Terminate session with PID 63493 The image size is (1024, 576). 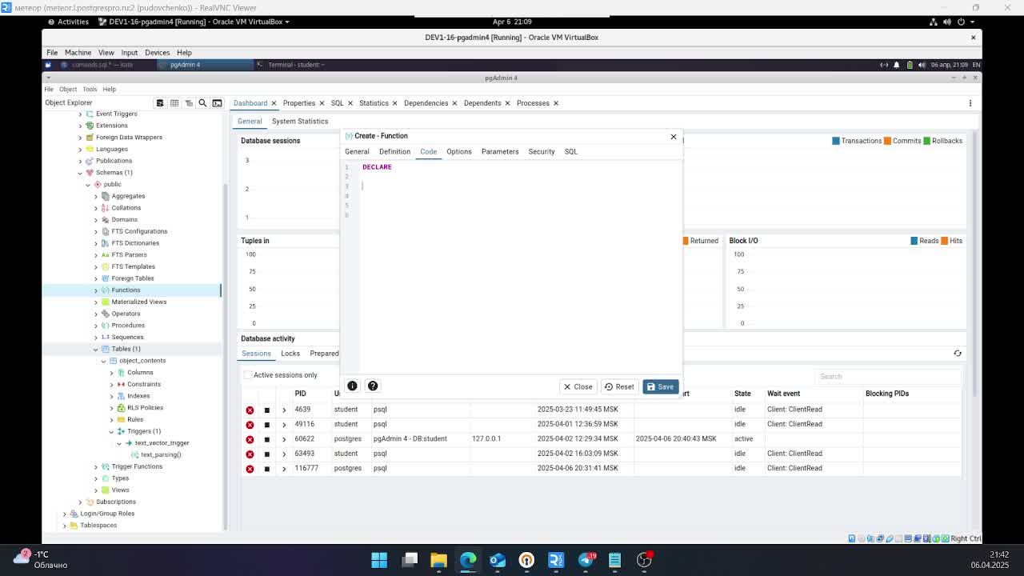[250, 454]
